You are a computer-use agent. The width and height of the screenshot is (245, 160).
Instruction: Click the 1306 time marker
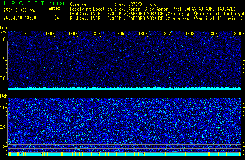(143, 34)
